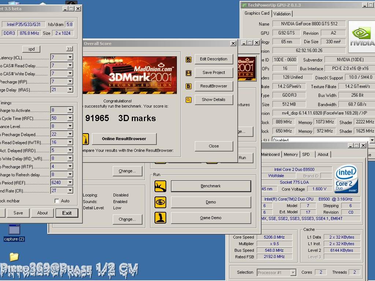Select the desktop folder icon

(14, 257)
